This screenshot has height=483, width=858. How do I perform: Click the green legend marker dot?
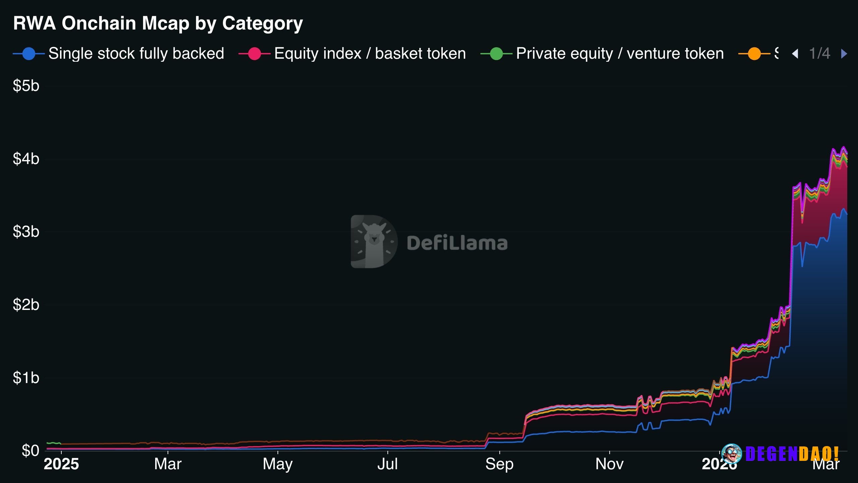496,54
